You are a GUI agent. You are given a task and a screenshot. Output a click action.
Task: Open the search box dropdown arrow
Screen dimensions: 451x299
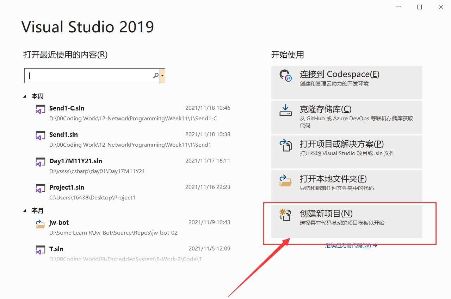tap(162, 76)
